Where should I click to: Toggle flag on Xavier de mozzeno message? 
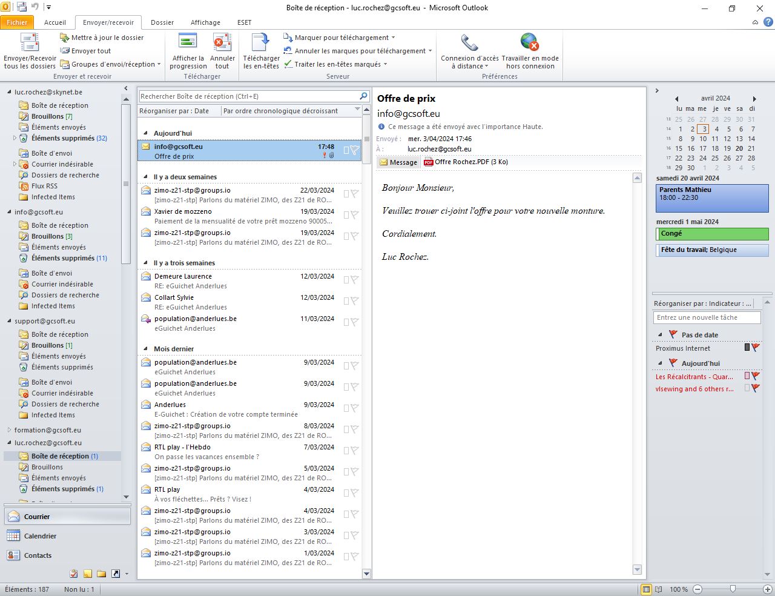coord(354,215)
